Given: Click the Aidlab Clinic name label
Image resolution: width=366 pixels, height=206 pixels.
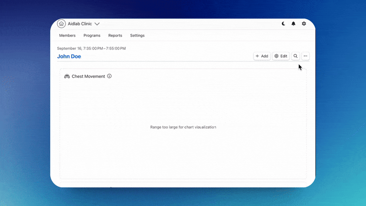Looking at the screenshot, I should tap(80, 24).
